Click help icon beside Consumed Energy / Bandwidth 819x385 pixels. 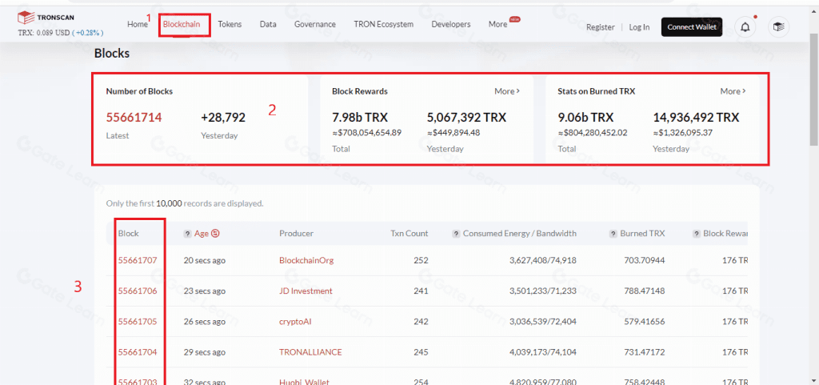click(x=456, y=234)
